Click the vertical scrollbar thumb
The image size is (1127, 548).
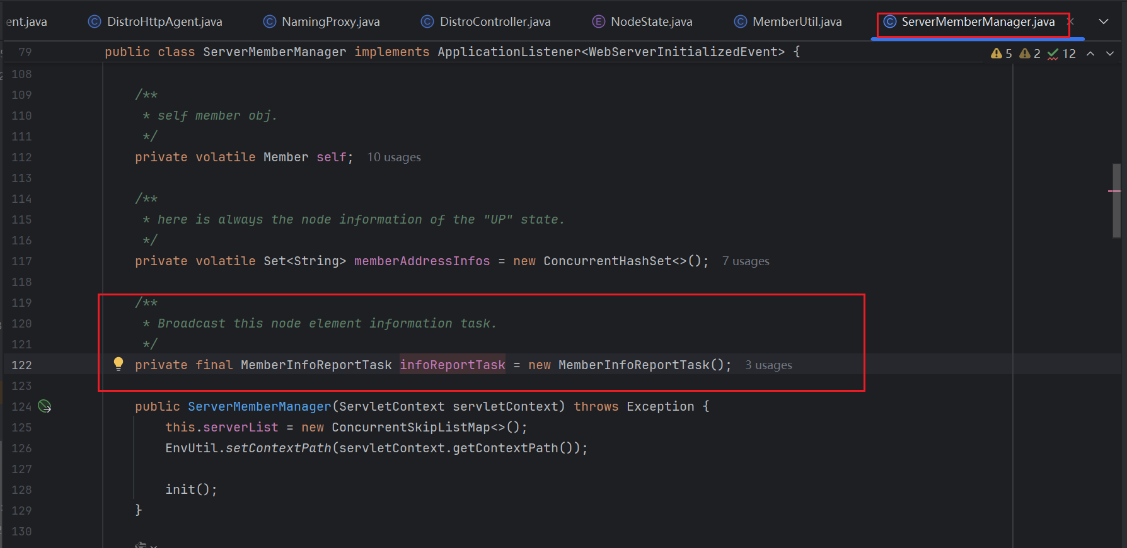[x=1116, y=200]
